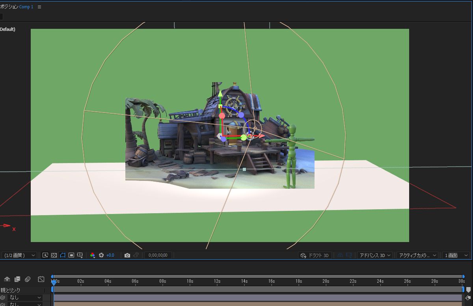
Task: Take a snapshot with the camera icon
Action: tap(127, 255)
